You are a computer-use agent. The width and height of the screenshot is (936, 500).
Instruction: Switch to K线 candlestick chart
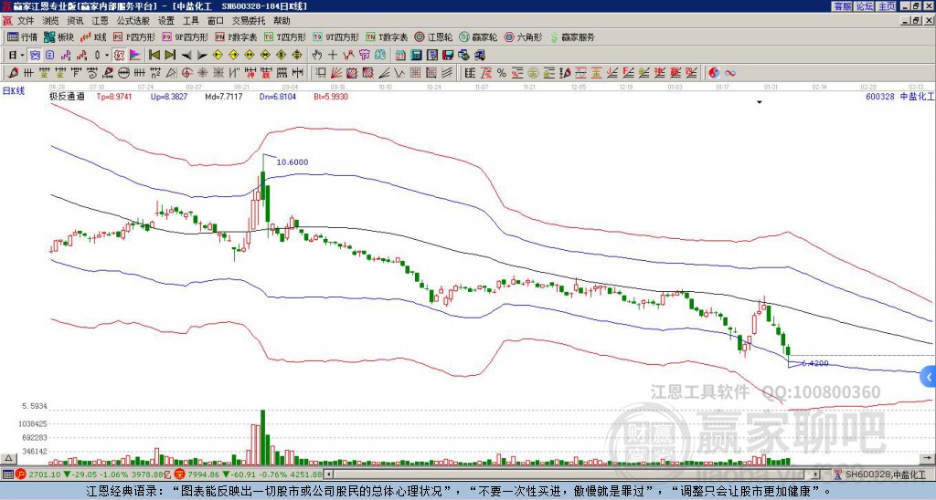(93, 36)
